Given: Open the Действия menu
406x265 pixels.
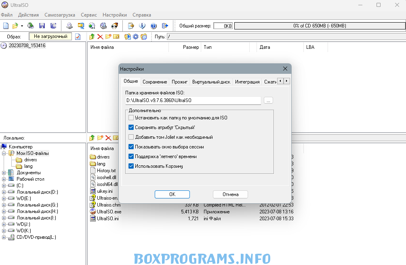Looking at the screenshot, I should [x=29, y=15].
